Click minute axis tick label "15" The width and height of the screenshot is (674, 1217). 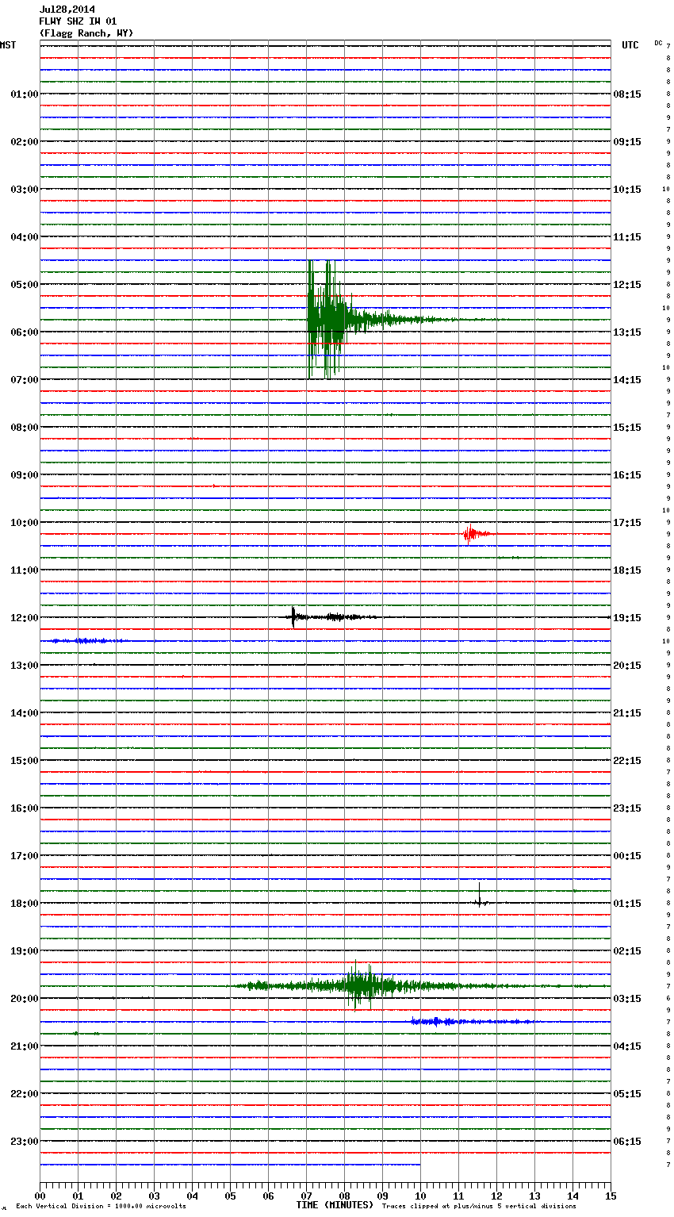[611, 1196]
